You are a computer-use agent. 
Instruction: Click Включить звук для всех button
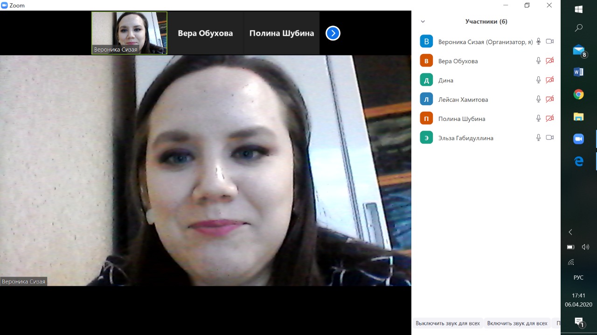tap(517, 323)
